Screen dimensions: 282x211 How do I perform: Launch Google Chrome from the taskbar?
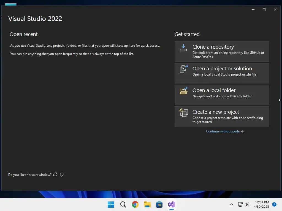coord(135,204)
